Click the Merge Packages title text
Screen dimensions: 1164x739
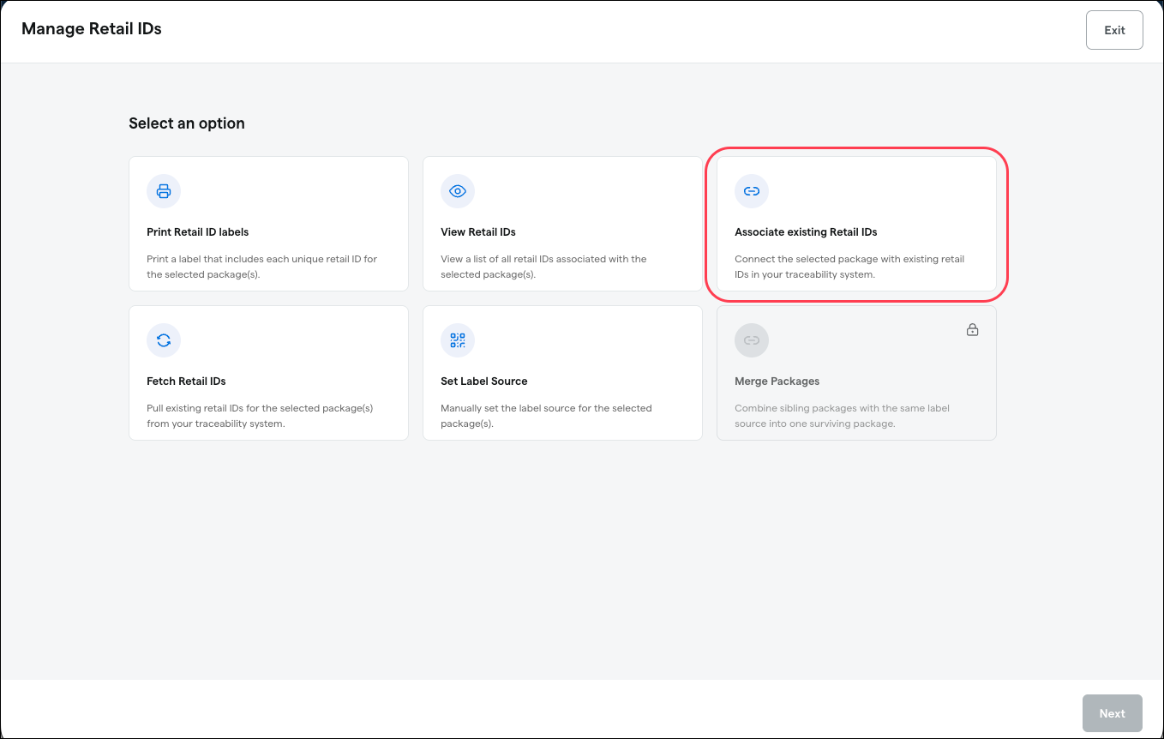point(777,382)
